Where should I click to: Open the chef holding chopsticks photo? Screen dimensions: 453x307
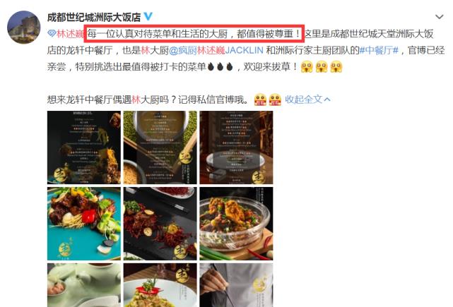(236, 285)
